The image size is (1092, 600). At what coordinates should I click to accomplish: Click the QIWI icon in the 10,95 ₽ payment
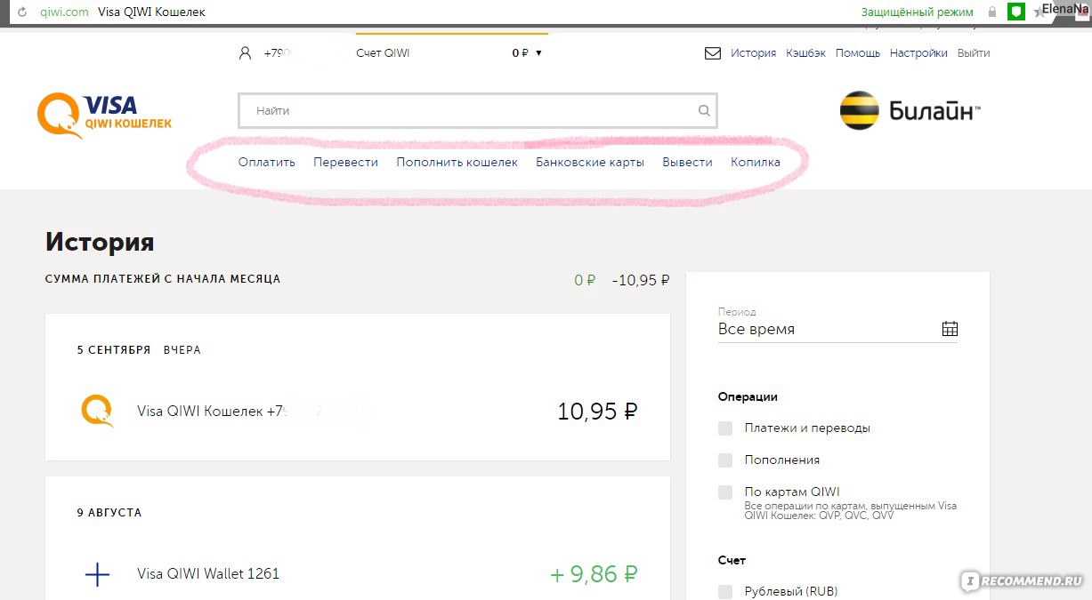[97, 411]
